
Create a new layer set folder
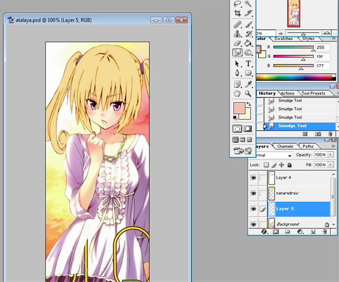288,232
